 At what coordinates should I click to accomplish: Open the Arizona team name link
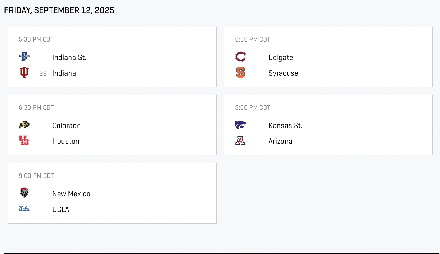(x=280, y=141)
